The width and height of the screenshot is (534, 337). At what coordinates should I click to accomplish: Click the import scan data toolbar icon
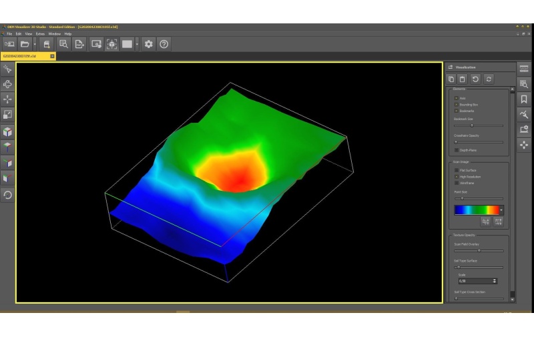[x=9, y=44]
